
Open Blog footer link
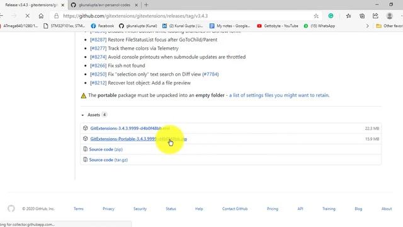[x=358, y=209]
